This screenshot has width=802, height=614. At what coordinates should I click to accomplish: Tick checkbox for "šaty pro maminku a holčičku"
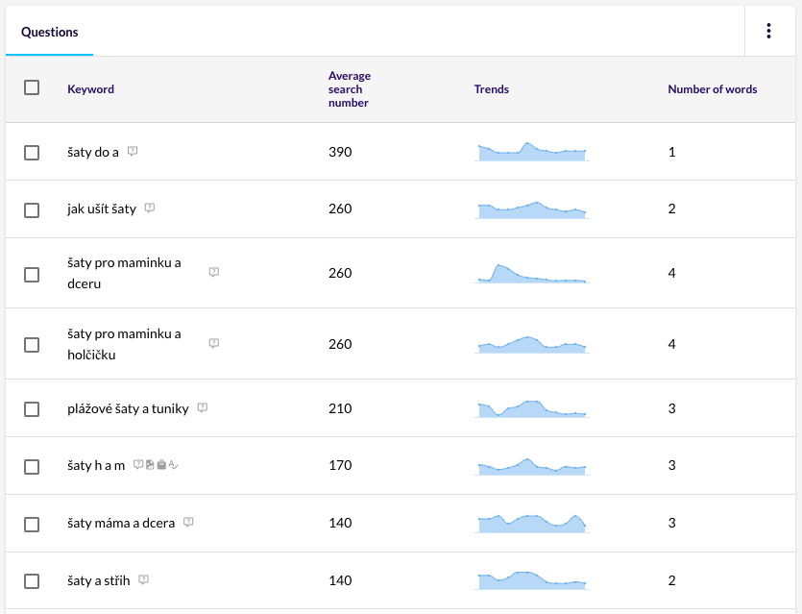tap(32, 345)
